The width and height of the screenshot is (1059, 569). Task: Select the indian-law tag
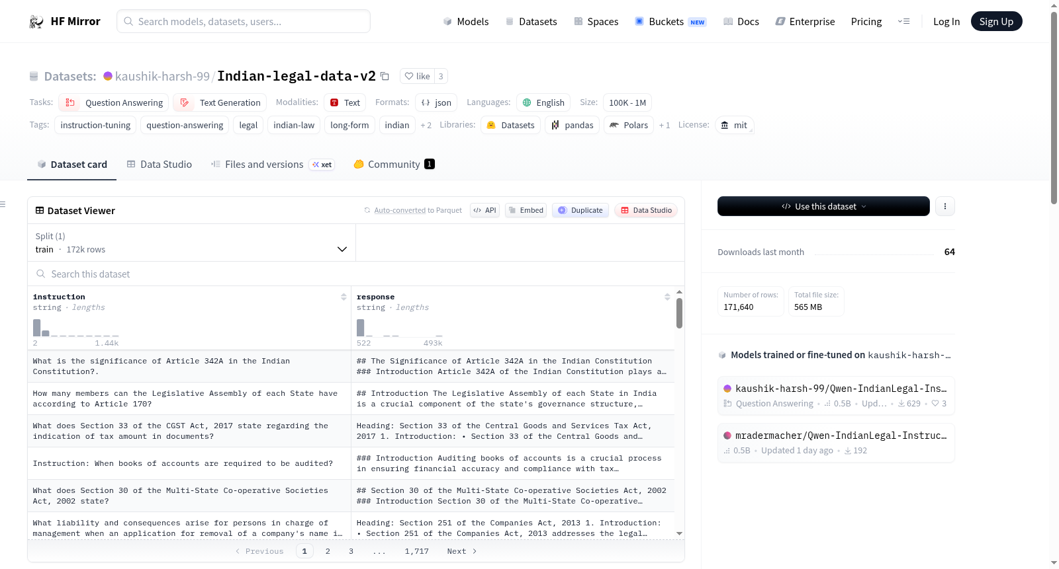pyautogui.click(x=294, y=125)
